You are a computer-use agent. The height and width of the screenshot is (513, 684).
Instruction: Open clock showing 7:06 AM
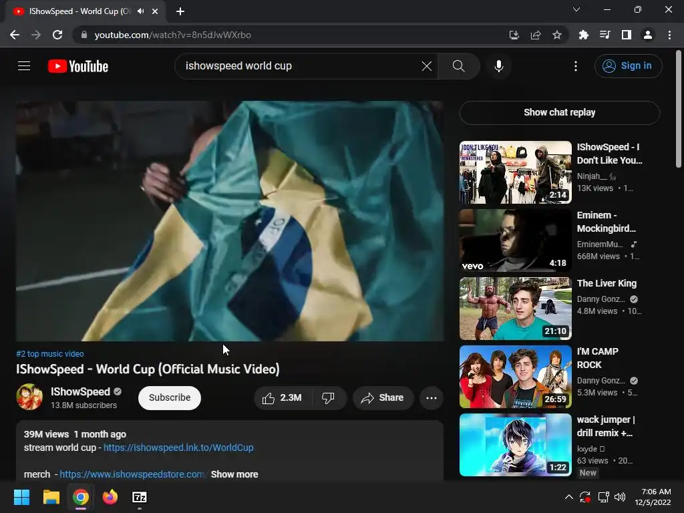[x=653, y=497]
